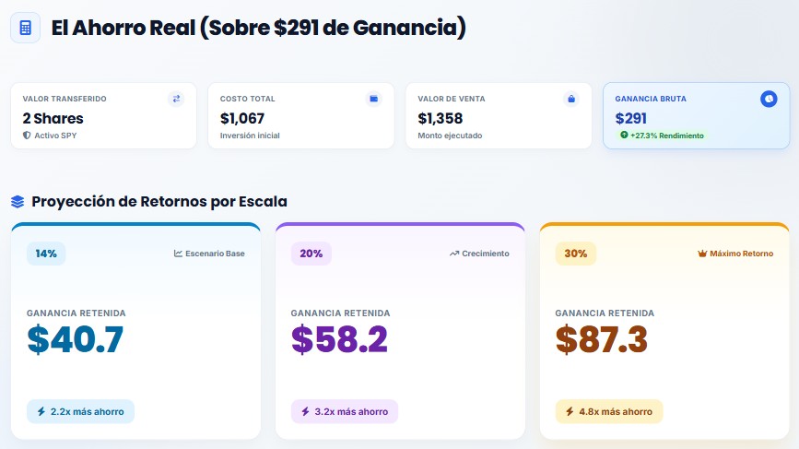
Task: Click the trending arrow icon beside Crecimiento
Action: coord(454,254)
